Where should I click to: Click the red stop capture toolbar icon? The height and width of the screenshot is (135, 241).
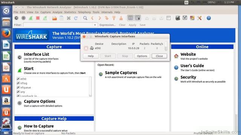(38, 18)
